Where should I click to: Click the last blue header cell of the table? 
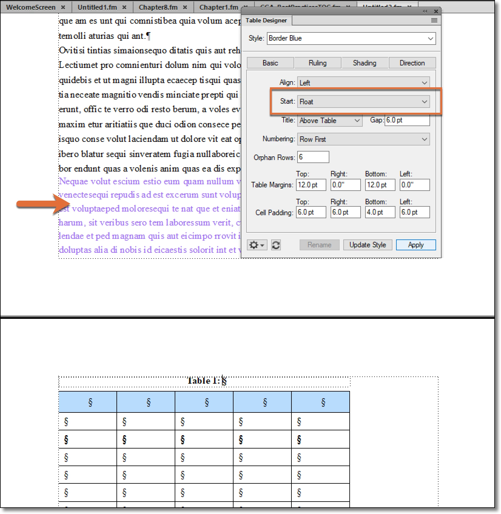321,402
